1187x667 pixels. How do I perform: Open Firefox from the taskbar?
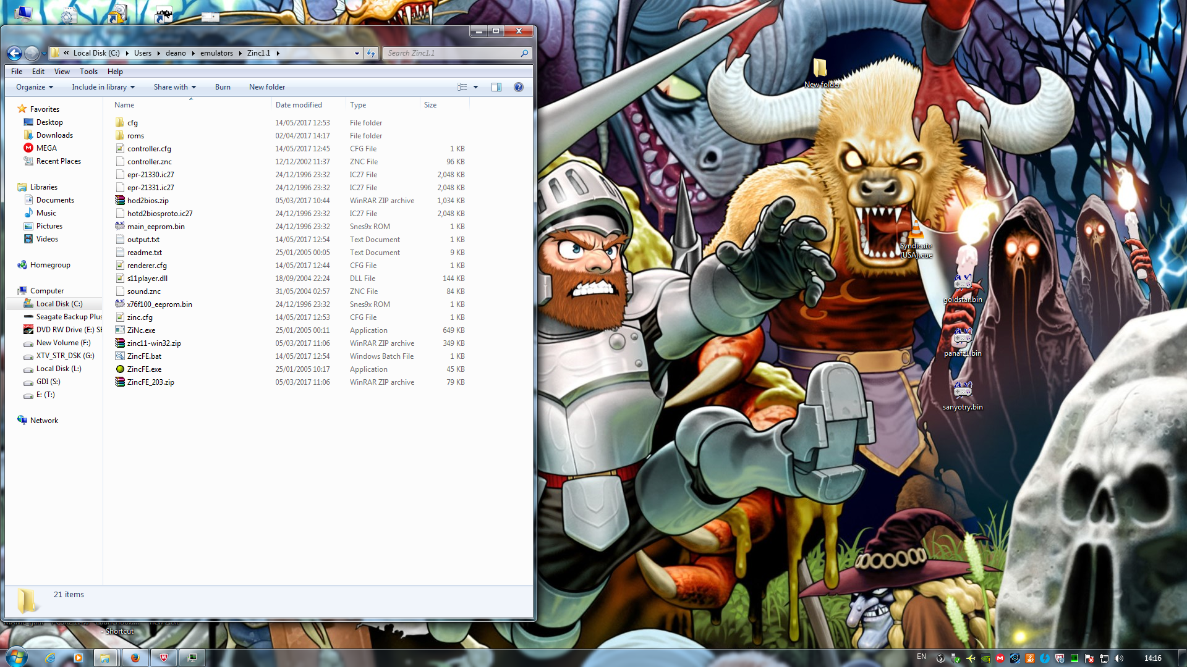click(x=135, y=658)
